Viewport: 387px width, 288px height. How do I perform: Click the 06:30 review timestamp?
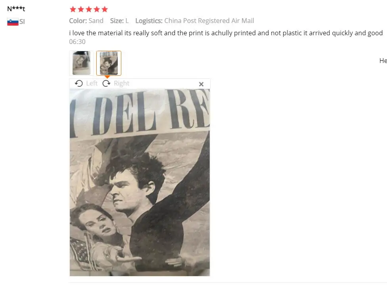point(77,42)
